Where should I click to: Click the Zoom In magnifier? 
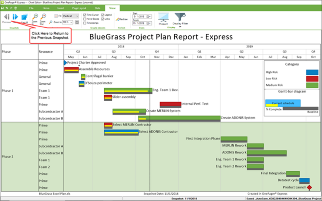[x=35, y=16]
